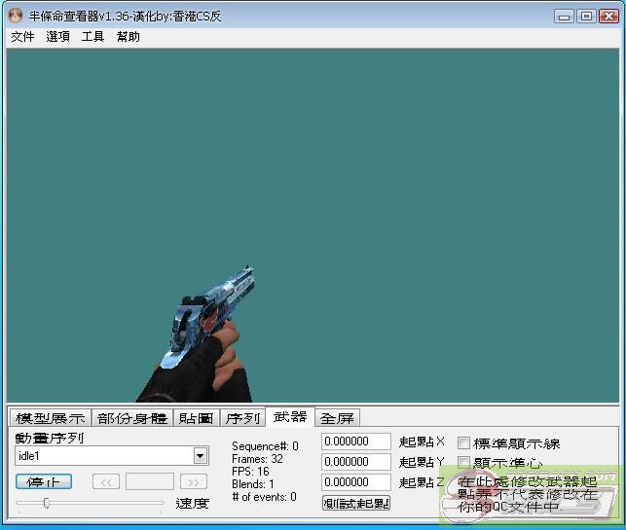
Task: Go to the 序列 sequence tab
Action: tap(242, 418)
